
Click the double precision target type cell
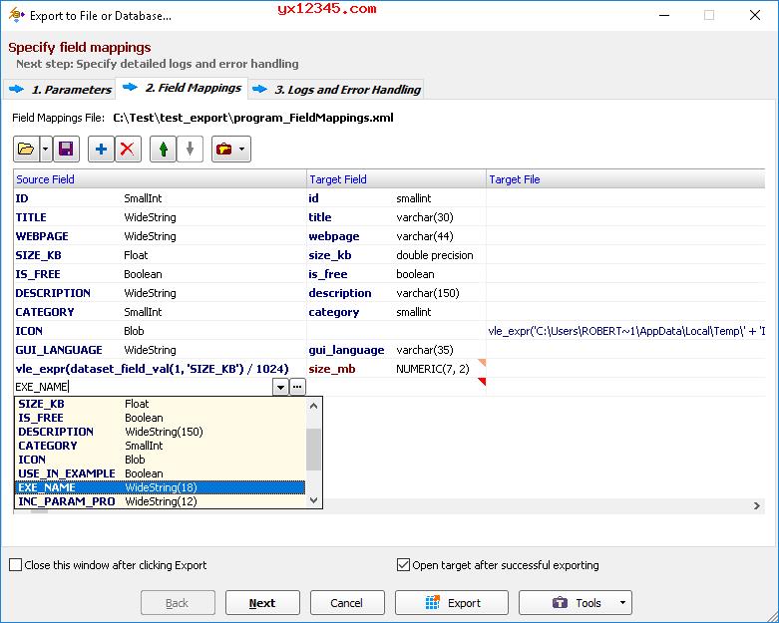coord(435,255)
